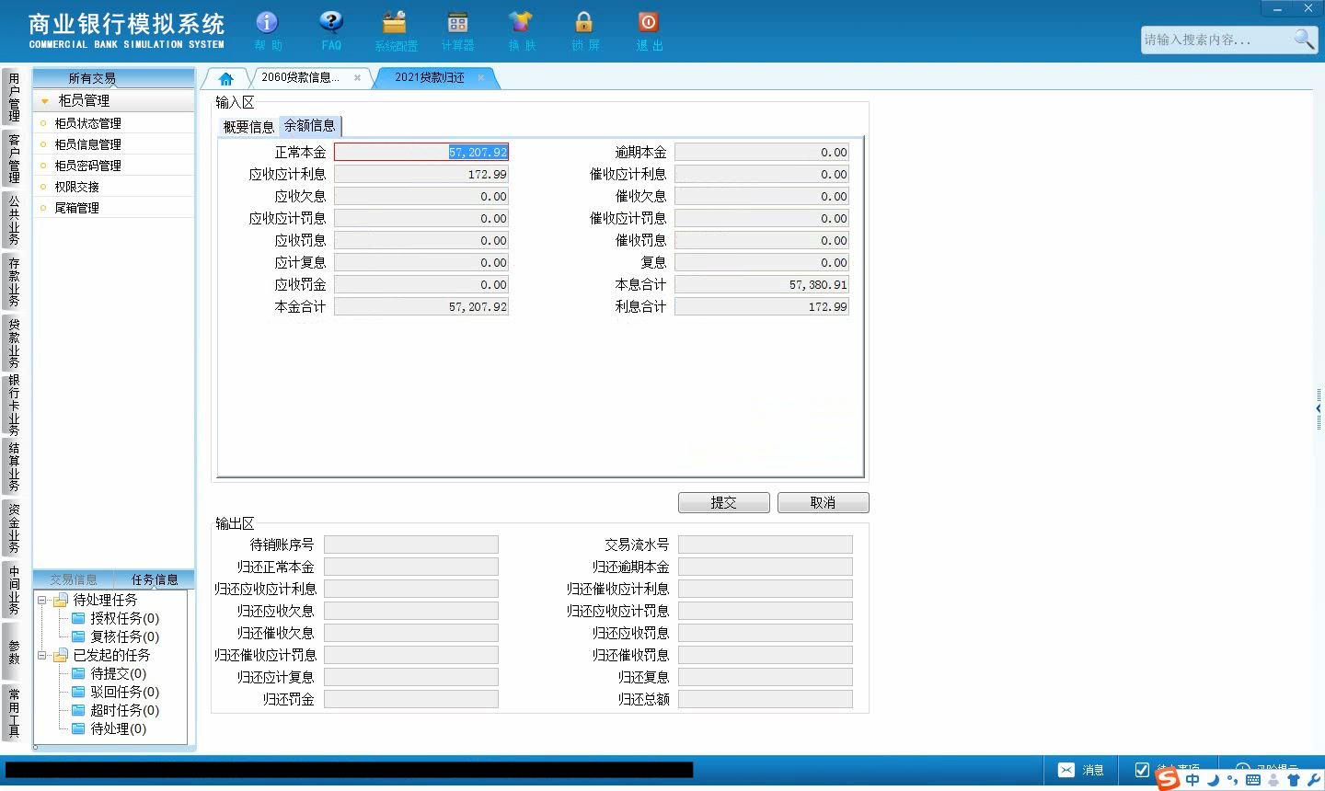This screenshot has height=791, width=1325.
Task: Open 参数 side tab
Action: click(x=13, y=652)
